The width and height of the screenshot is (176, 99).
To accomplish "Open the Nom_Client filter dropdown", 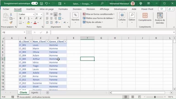I will click(x=47, y=42).
